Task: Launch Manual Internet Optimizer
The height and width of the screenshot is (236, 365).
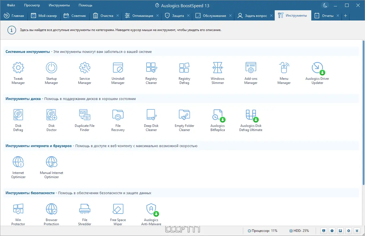Action: [x=52, y=168]
